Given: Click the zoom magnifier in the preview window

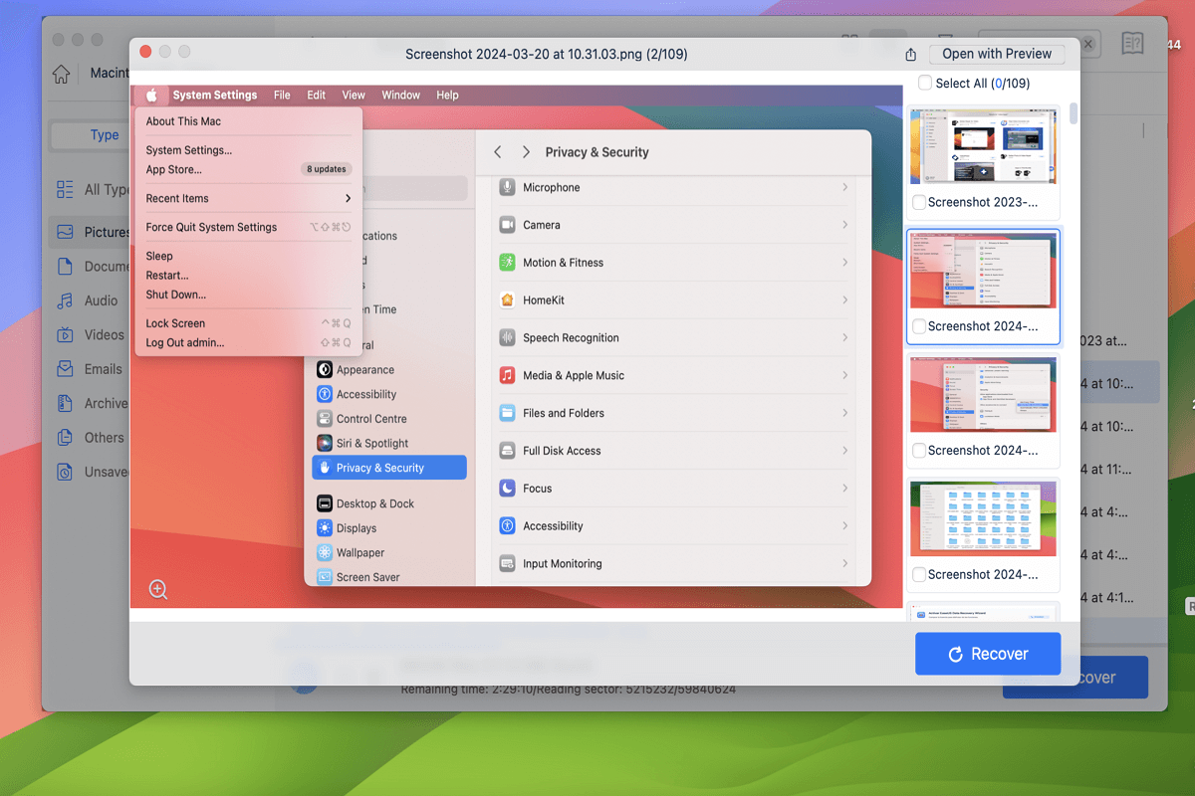Looking at the screenshot, I should (x=157, y=589).
